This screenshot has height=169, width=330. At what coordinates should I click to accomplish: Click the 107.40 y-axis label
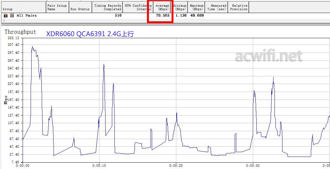pyautogui.click(x=13, y=123)
